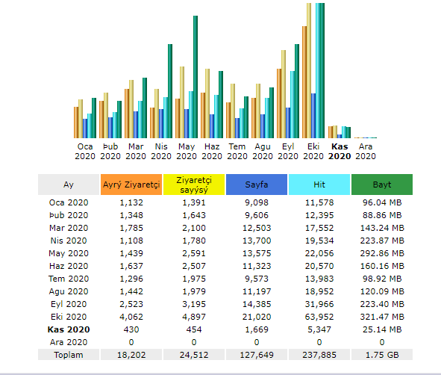Screen dimensions: 441x375
Task: Click the visits value 2,507
Action: click(194, 266)
